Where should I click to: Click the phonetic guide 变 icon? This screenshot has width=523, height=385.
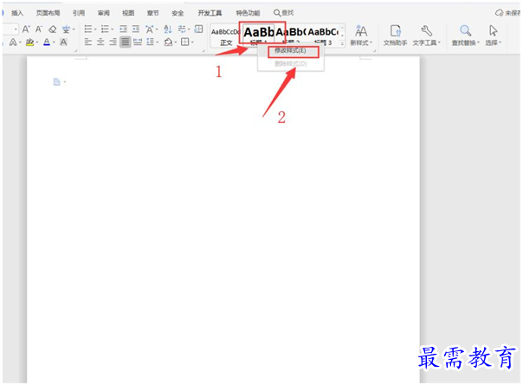(x=66, y=29)
